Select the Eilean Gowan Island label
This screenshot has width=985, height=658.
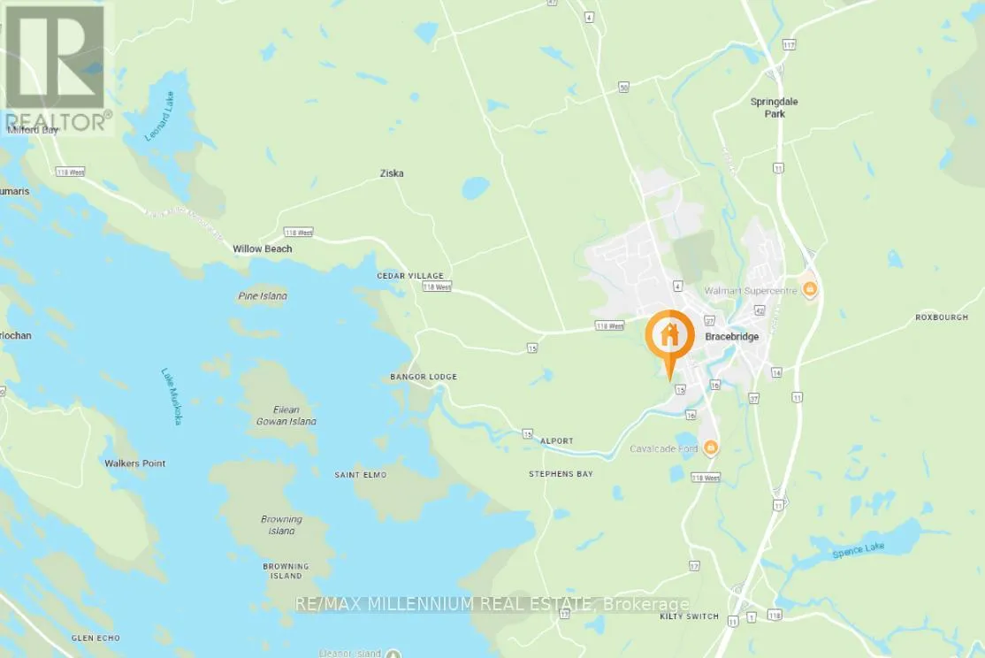point(286,416)
